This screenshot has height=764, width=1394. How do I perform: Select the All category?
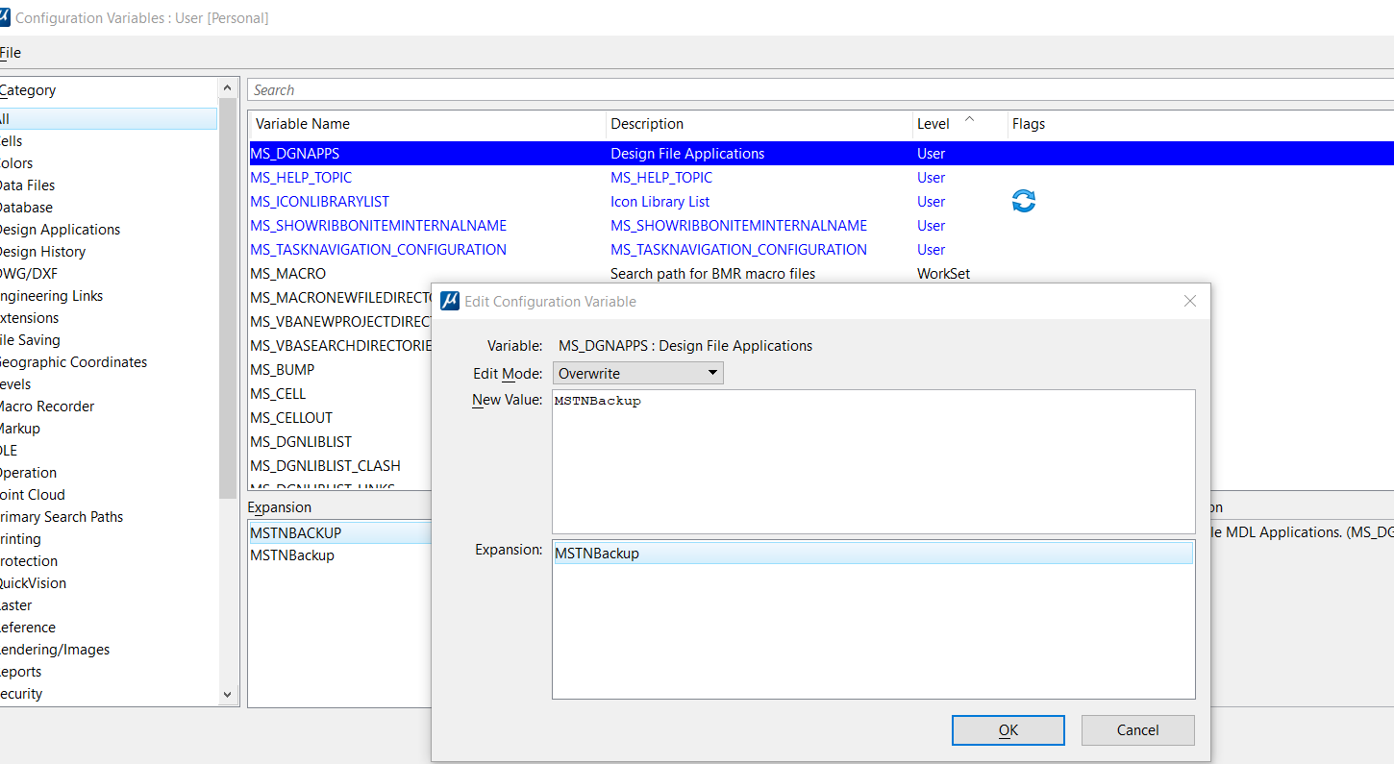coord(108,119)
